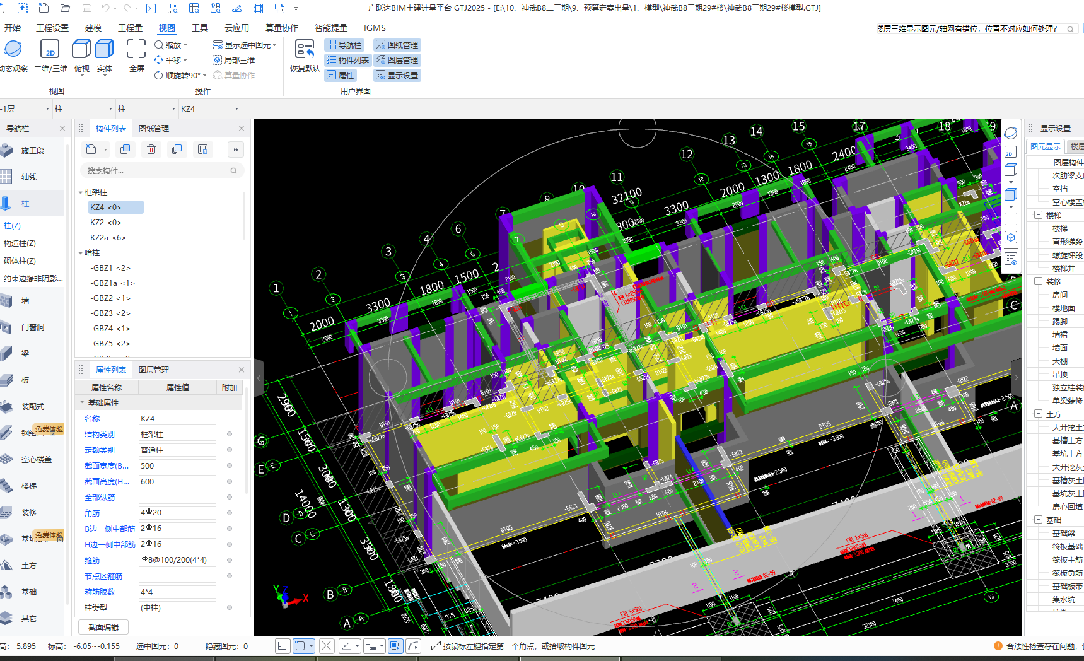This screenshot has height=661, width=1084.
Task: Click the 角筋 property link
Action: point(92,513)
